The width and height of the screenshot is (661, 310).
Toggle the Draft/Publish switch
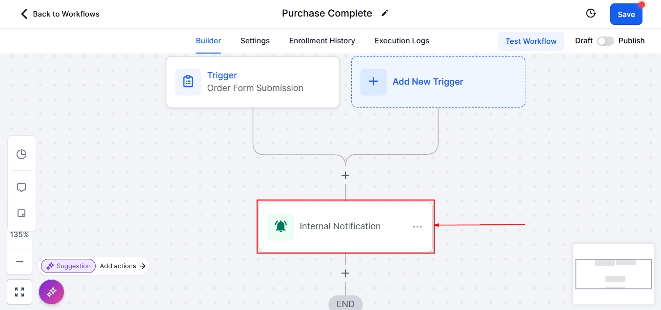click(605, 41)
